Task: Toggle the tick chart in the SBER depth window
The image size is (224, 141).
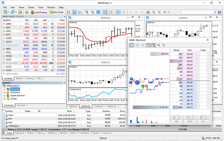Action: pyautogui.click(x=131, y=45)
